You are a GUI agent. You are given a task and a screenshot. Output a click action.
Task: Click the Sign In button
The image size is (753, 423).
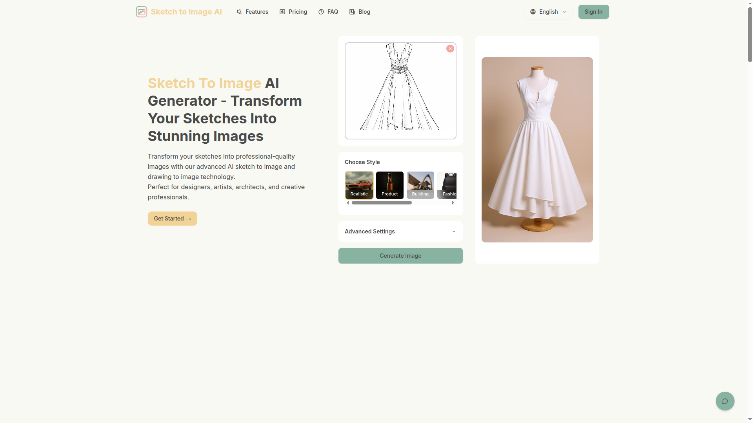click(x=593, y=12)
